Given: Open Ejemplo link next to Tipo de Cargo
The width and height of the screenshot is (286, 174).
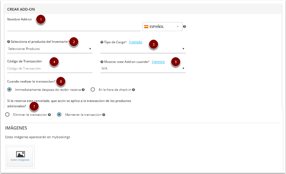Looking at the screenshot, I should coord(136,42).
